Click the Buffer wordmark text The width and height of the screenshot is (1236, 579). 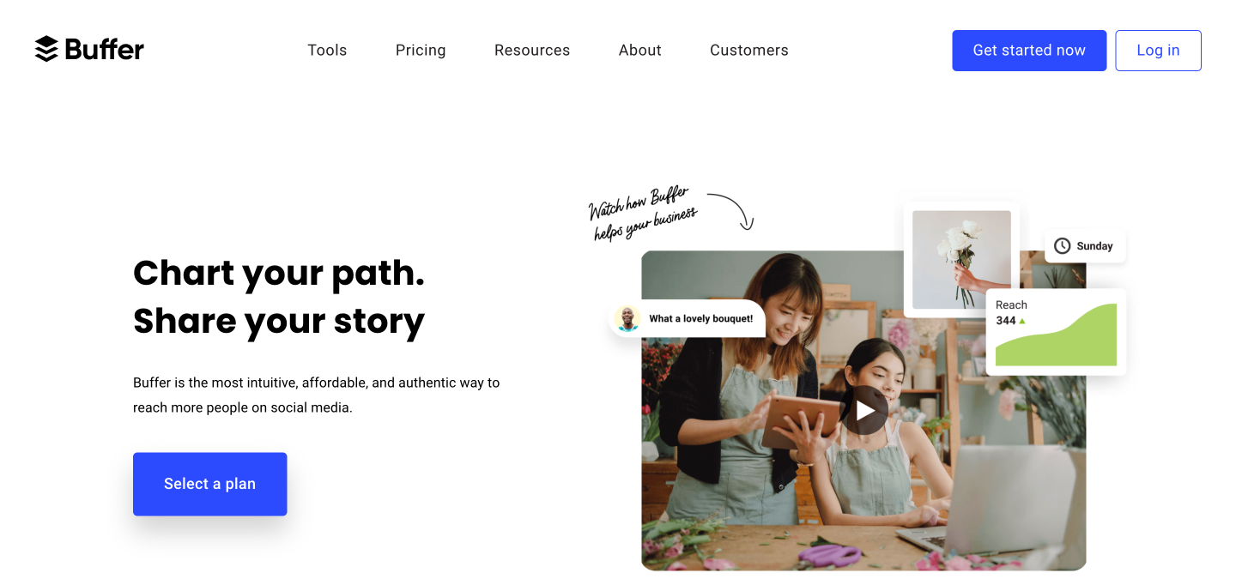pos(105,49)
